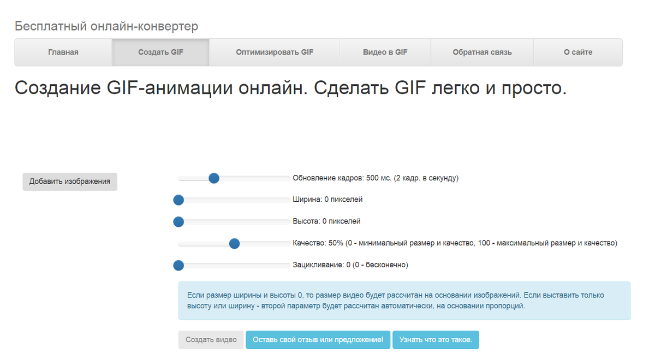Select the Высота slider handle
This screenshot has height=364, width=655.
178,222
